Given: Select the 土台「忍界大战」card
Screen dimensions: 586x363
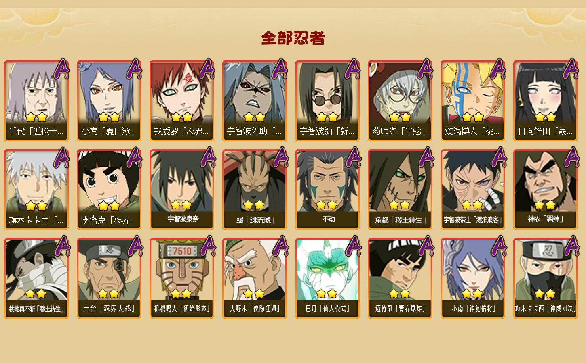Looking at the screenshot, I should click(x=109, y=278).
